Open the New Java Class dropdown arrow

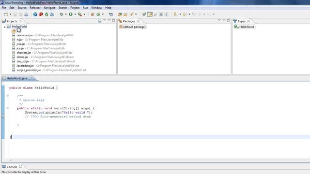(x=103, y=14)
